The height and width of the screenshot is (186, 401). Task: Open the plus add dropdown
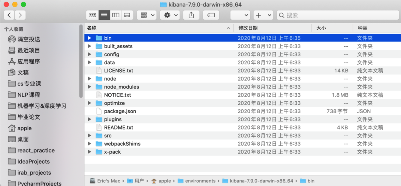[x=263, y=15]
